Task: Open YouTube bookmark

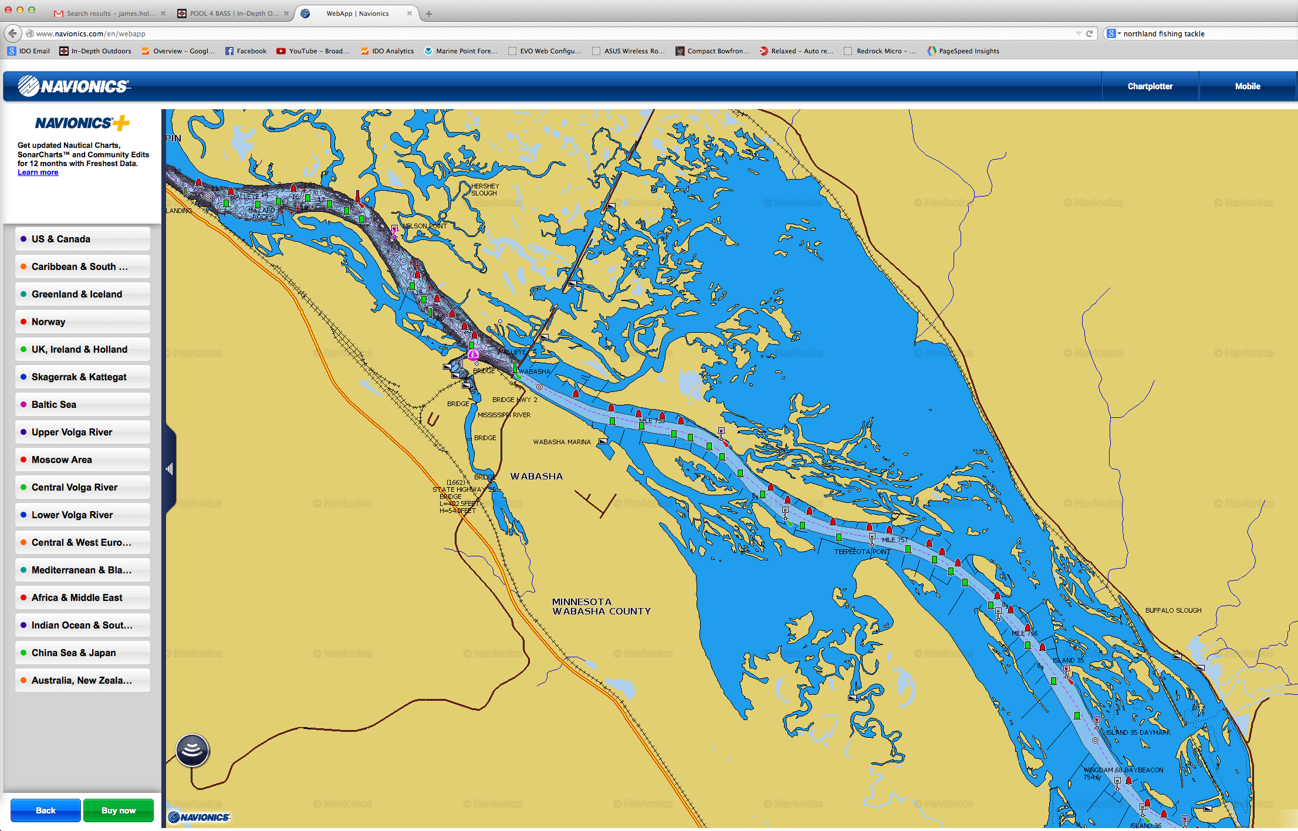Action: point(313,51)
